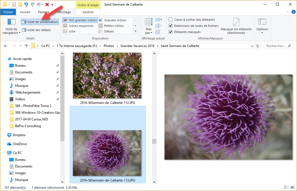The height and width of the screenshot is (191, 297).
Task: Enable the Volet des détails pane
Action: (x=36, y=30)
